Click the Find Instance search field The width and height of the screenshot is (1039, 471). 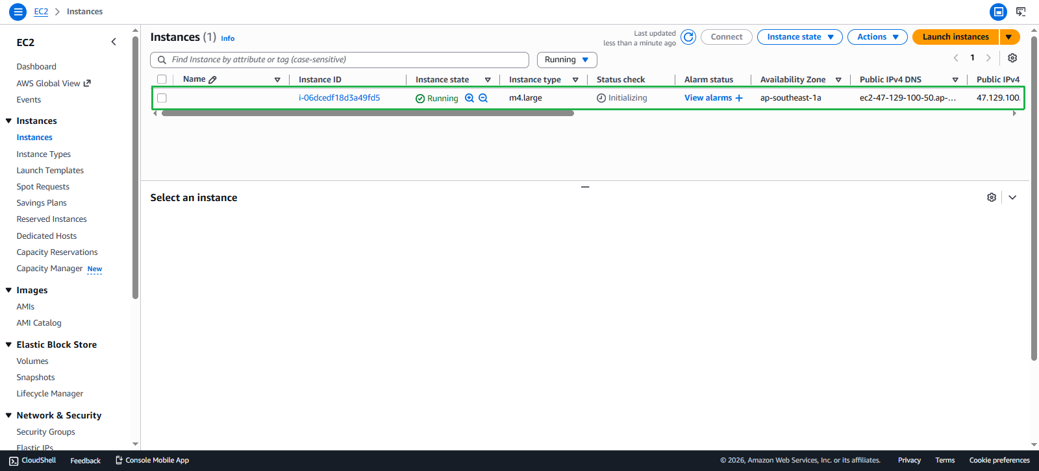(x=340, y=60)
